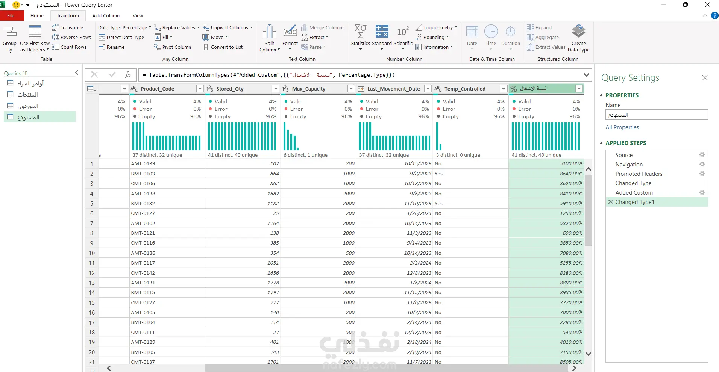Cancel the formula bar edit
This screenshot has height=372, width=719.
(x=94, y=74)
